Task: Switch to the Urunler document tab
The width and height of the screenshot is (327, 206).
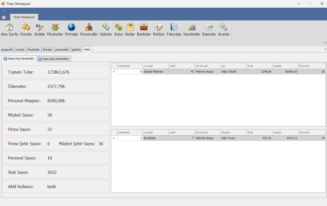Action: coord(20,50)
